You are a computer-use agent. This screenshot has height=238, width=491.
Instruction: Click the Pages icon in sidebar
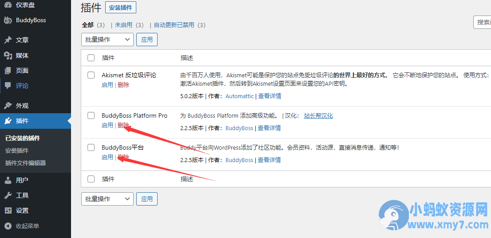tap(8, 71)
